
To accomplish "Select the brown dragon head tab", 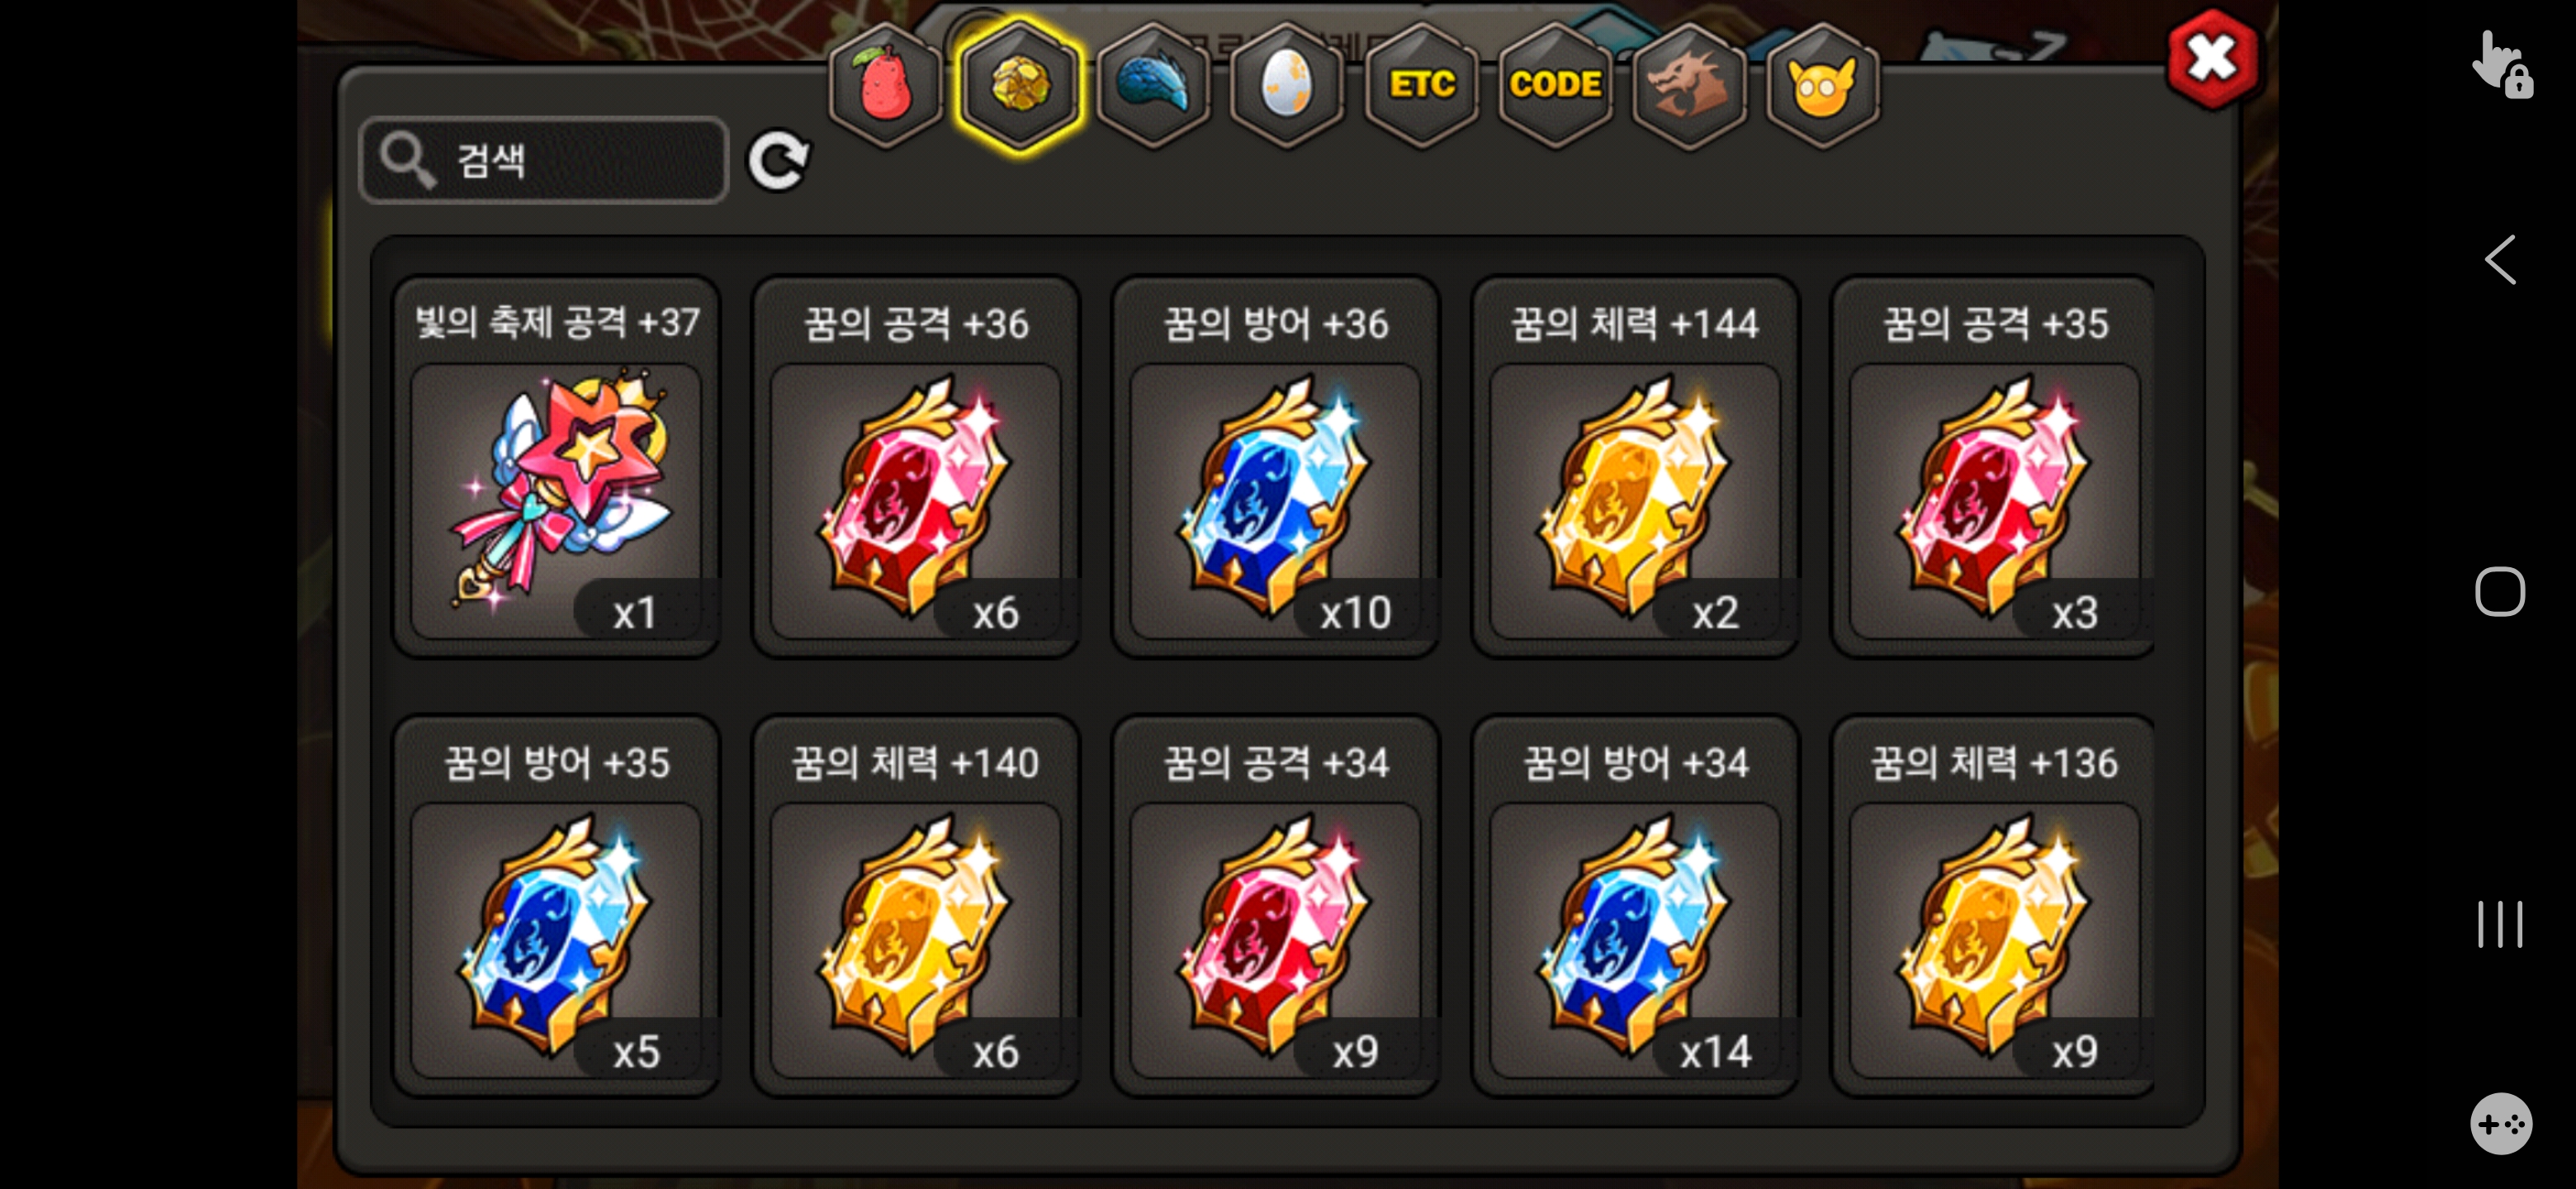I will (x=1689, y=86).
